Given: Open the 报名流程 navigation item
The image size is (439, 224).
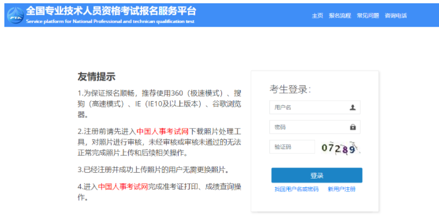Looking at the screenshot, I should [x=340, y=16].
